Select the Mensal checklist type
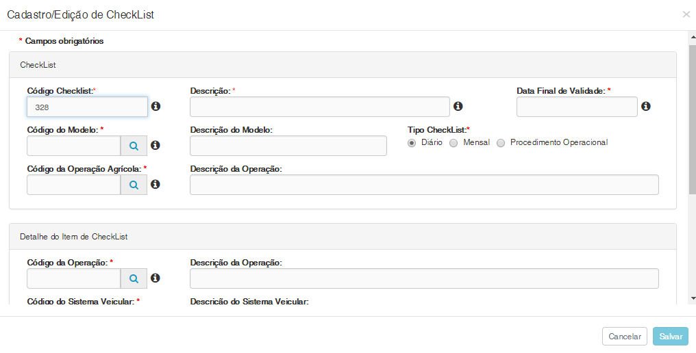 pos(453,143)
